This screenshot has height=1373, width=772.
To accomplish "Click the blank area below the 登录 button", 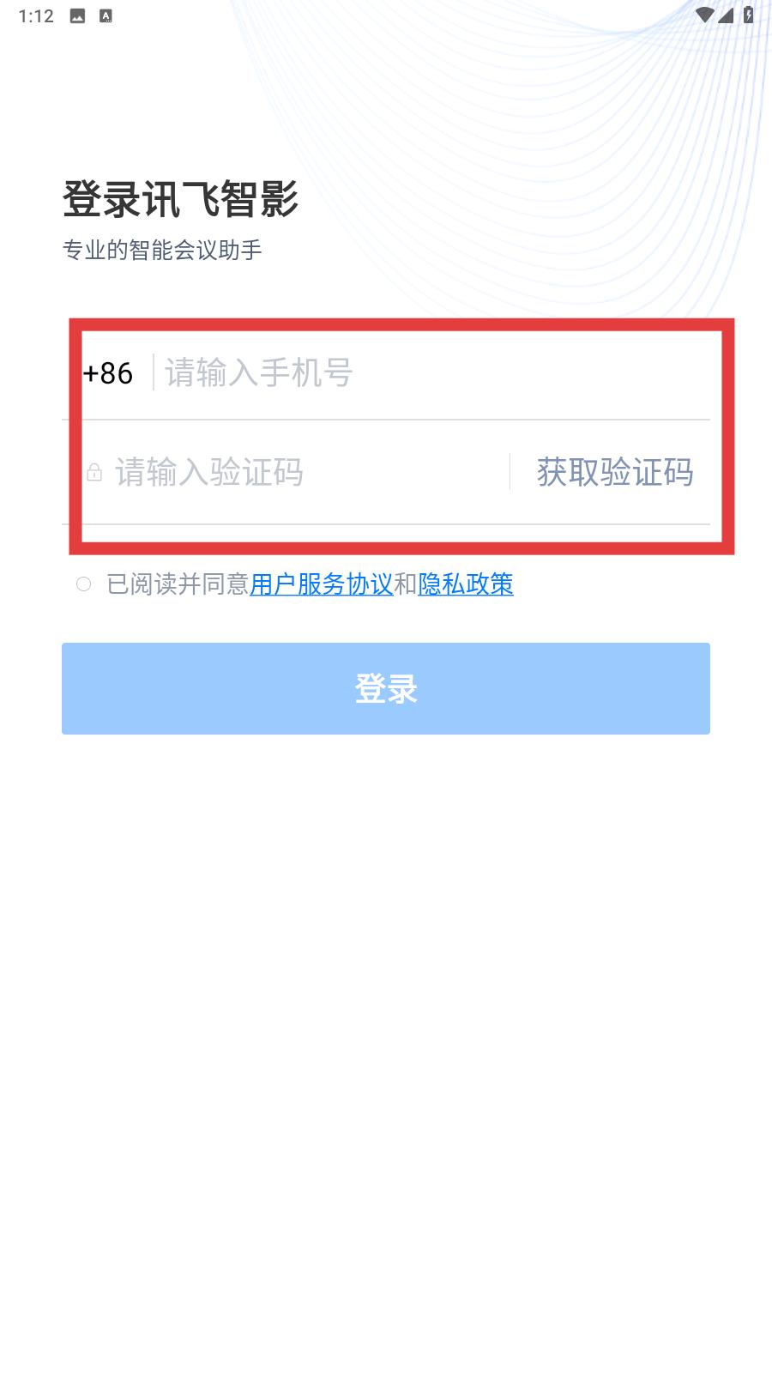I will [386, 1030].
